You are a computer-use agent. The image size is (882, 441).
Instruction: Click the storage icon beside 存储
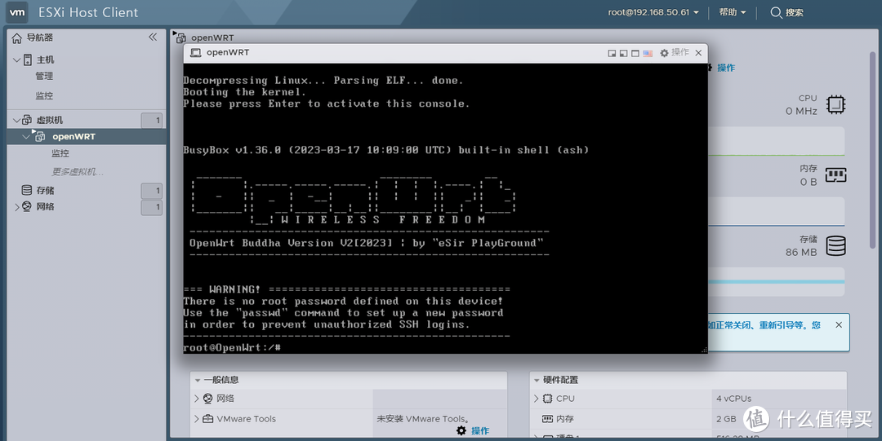pyautogui.click(x=26, y=190)
